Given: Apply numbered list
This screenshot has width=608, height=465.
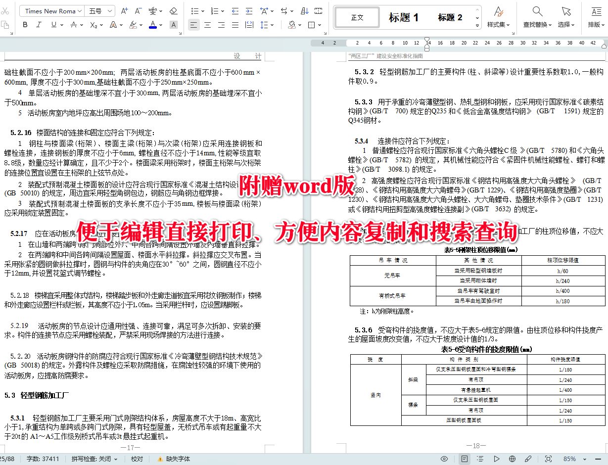Looking at the screenshot, I should pos(214,10).
